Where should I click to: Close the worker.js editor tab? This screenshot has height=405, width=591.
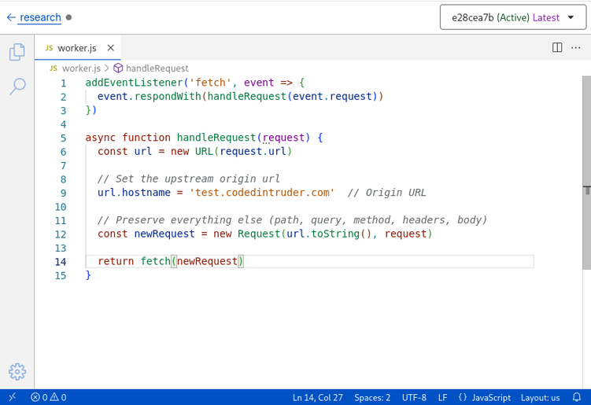click(x=110, y=48)
